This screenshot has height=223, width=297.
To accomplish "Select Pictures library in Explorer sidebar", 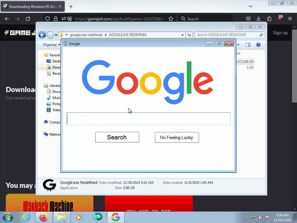I will point(53,104).
